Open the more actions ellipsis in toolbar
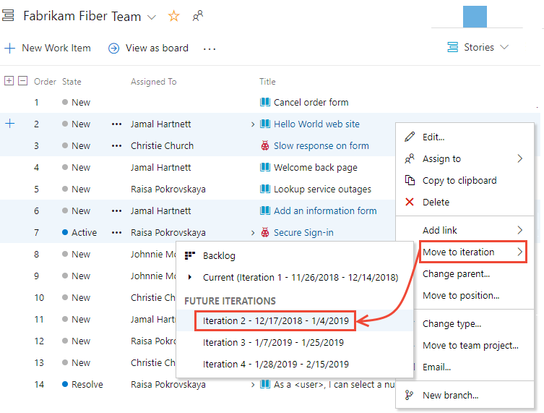The height and width of the screenshot is (413, 544). 210,48
